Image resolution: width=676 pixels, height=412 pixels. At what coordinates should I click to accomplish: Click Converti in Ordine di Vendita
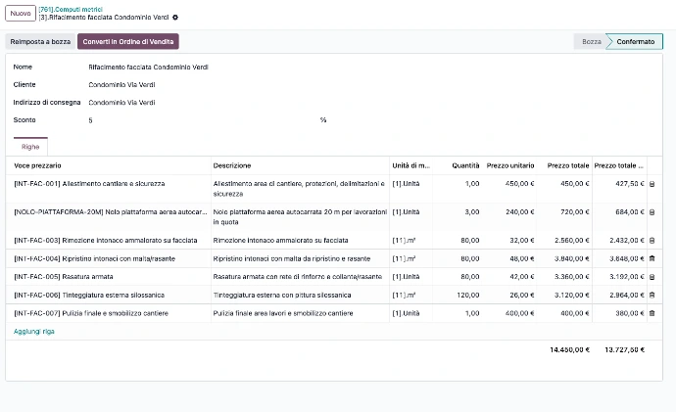point(128,42)
